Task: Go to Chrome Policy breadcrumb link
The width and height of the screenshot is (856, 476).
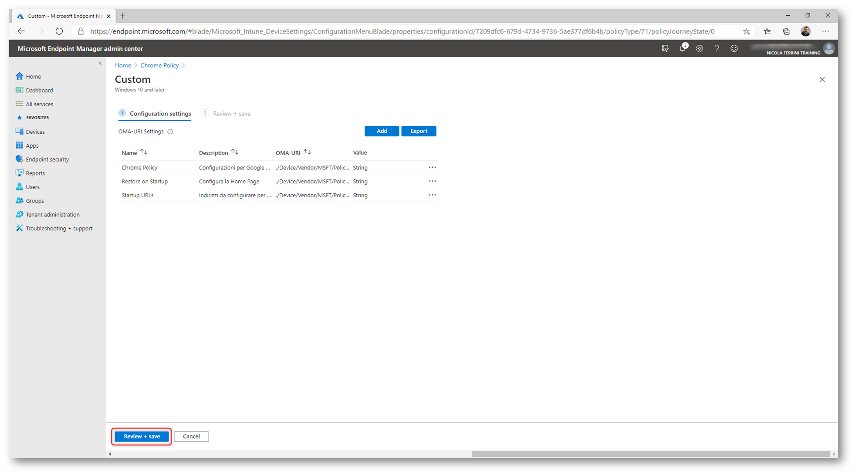Action: tap(159, 65)
